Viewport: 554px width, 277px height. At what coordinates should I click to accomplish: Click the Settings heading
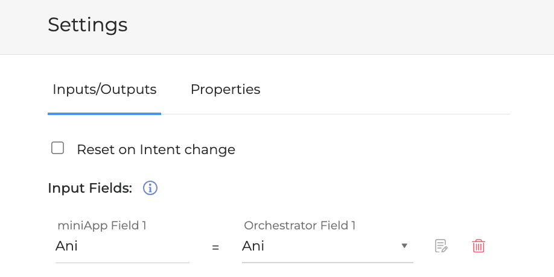tap(88, 25)
